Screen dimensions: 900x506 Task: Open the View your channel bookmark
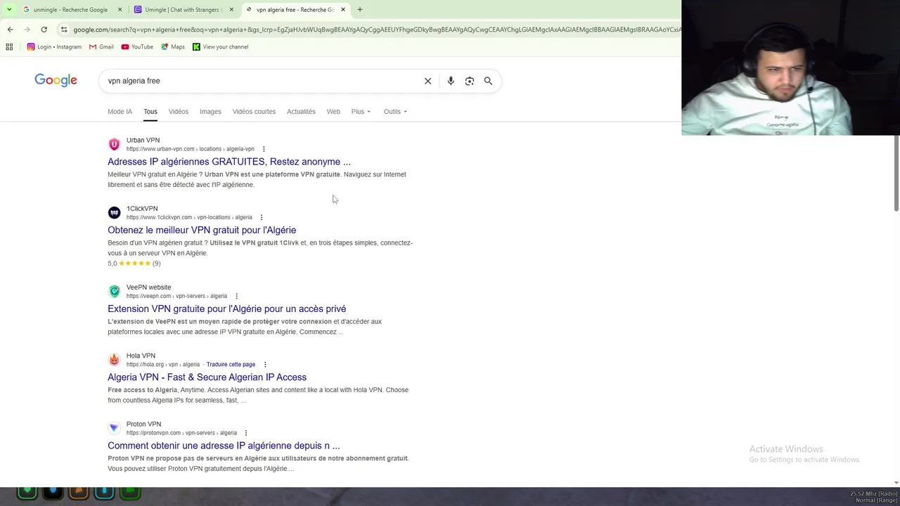pyautogui.click(x=220, y=47)
